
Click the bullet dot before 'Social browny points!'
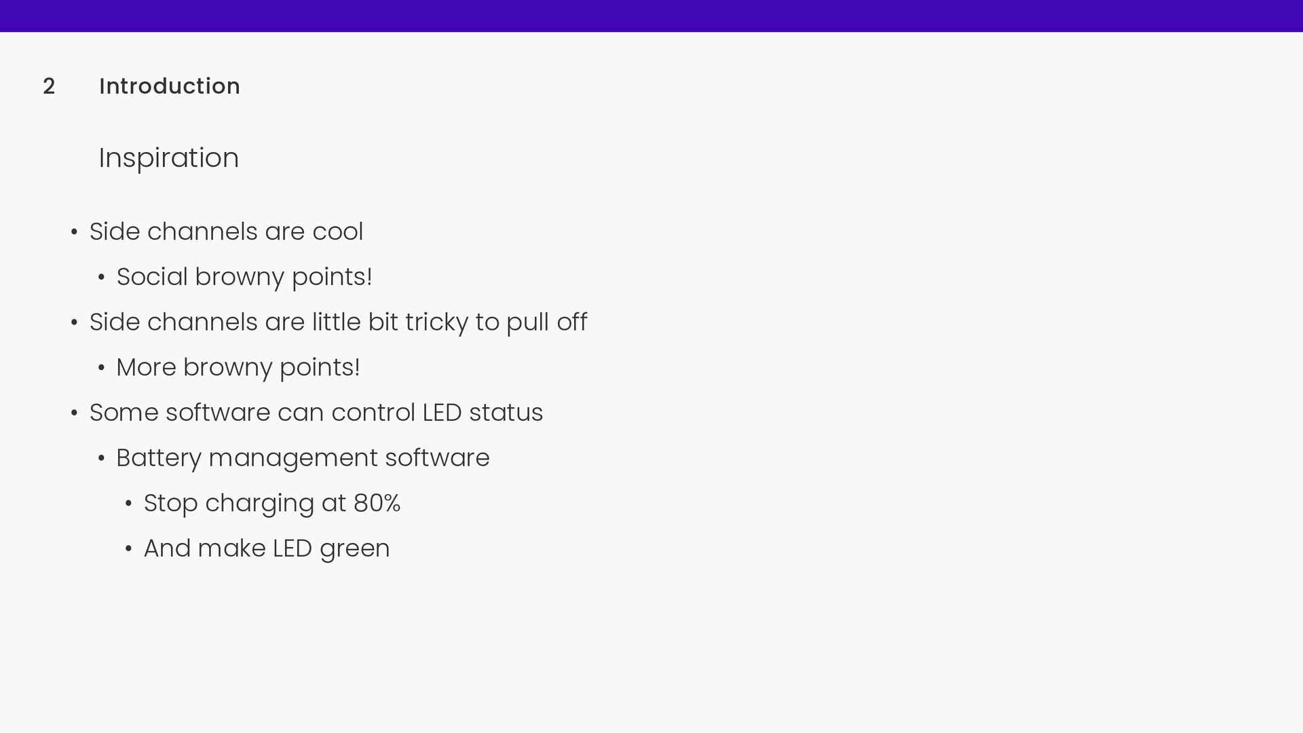(101, 278)
